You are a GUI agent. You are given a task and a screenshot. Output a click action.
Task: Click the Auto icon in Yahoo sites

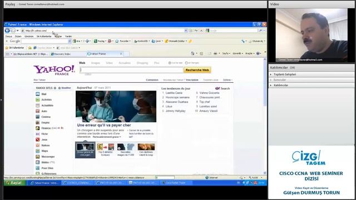tap(38, 111)
